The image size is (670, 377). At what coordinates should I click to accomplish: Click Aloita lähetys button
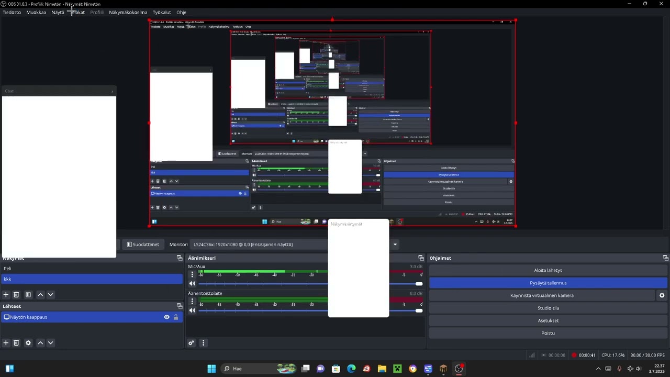click(548, 270)
